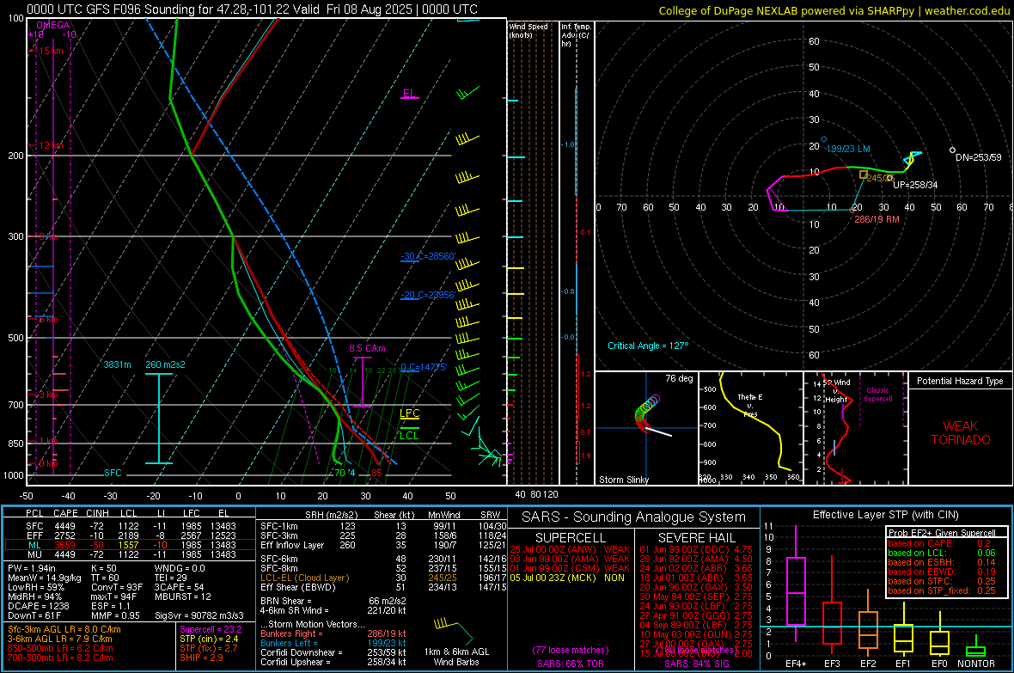The height and width of the screenshot is (673, 1014).
Task: Click the 3831m effective inflow height
Action: pyautogui.click(x=117, y=365)
